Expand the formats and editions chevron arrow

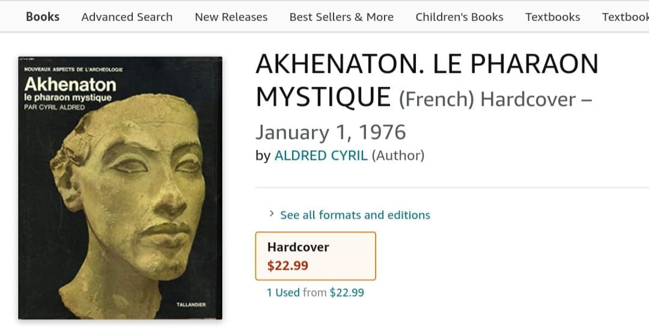272,214
